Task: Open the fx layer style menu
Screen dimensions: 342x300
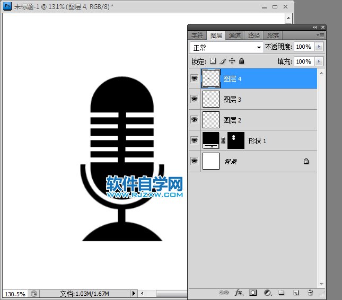Action: pyautogui.click(x=239, y=293)
